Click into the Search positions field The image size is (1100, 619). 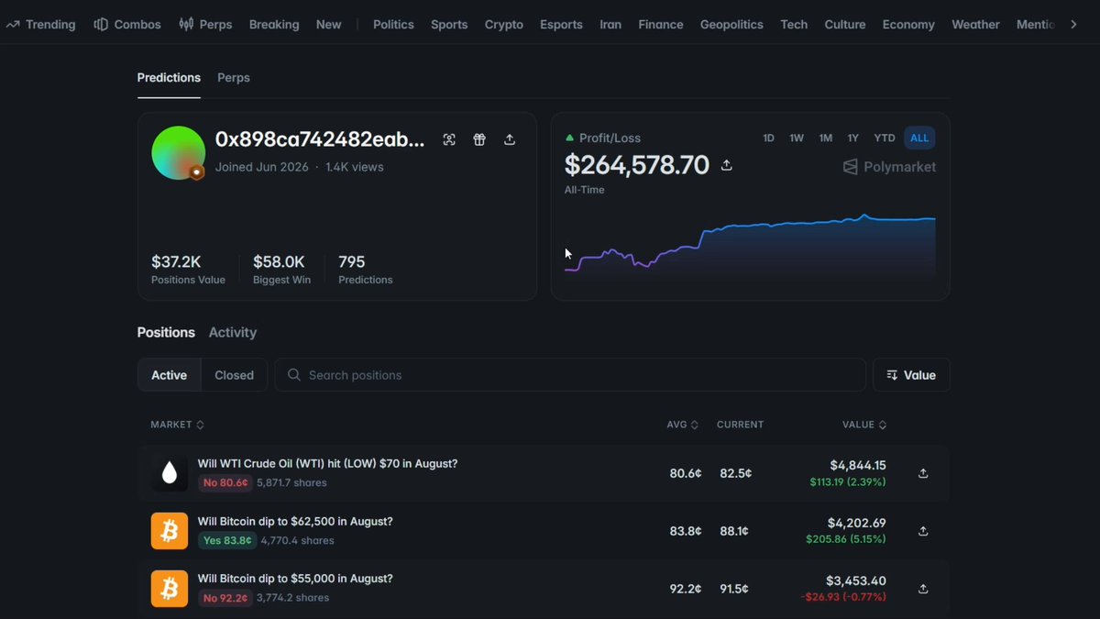570,375
